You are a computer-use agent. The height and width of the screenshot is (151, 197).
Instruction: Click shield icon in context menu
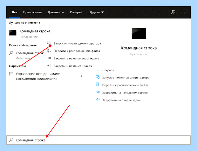49,43
